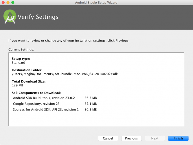Select the Standard setup type value
193x145 pixels.
click(19, 63)
